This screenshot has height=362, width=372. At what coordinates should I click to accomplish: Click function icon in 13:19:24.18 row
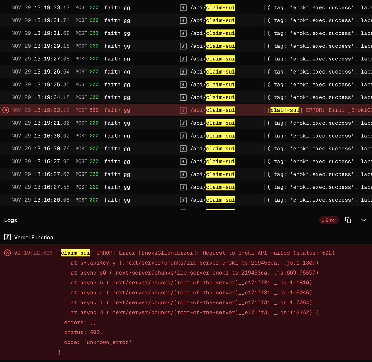(x=183, y=97)
